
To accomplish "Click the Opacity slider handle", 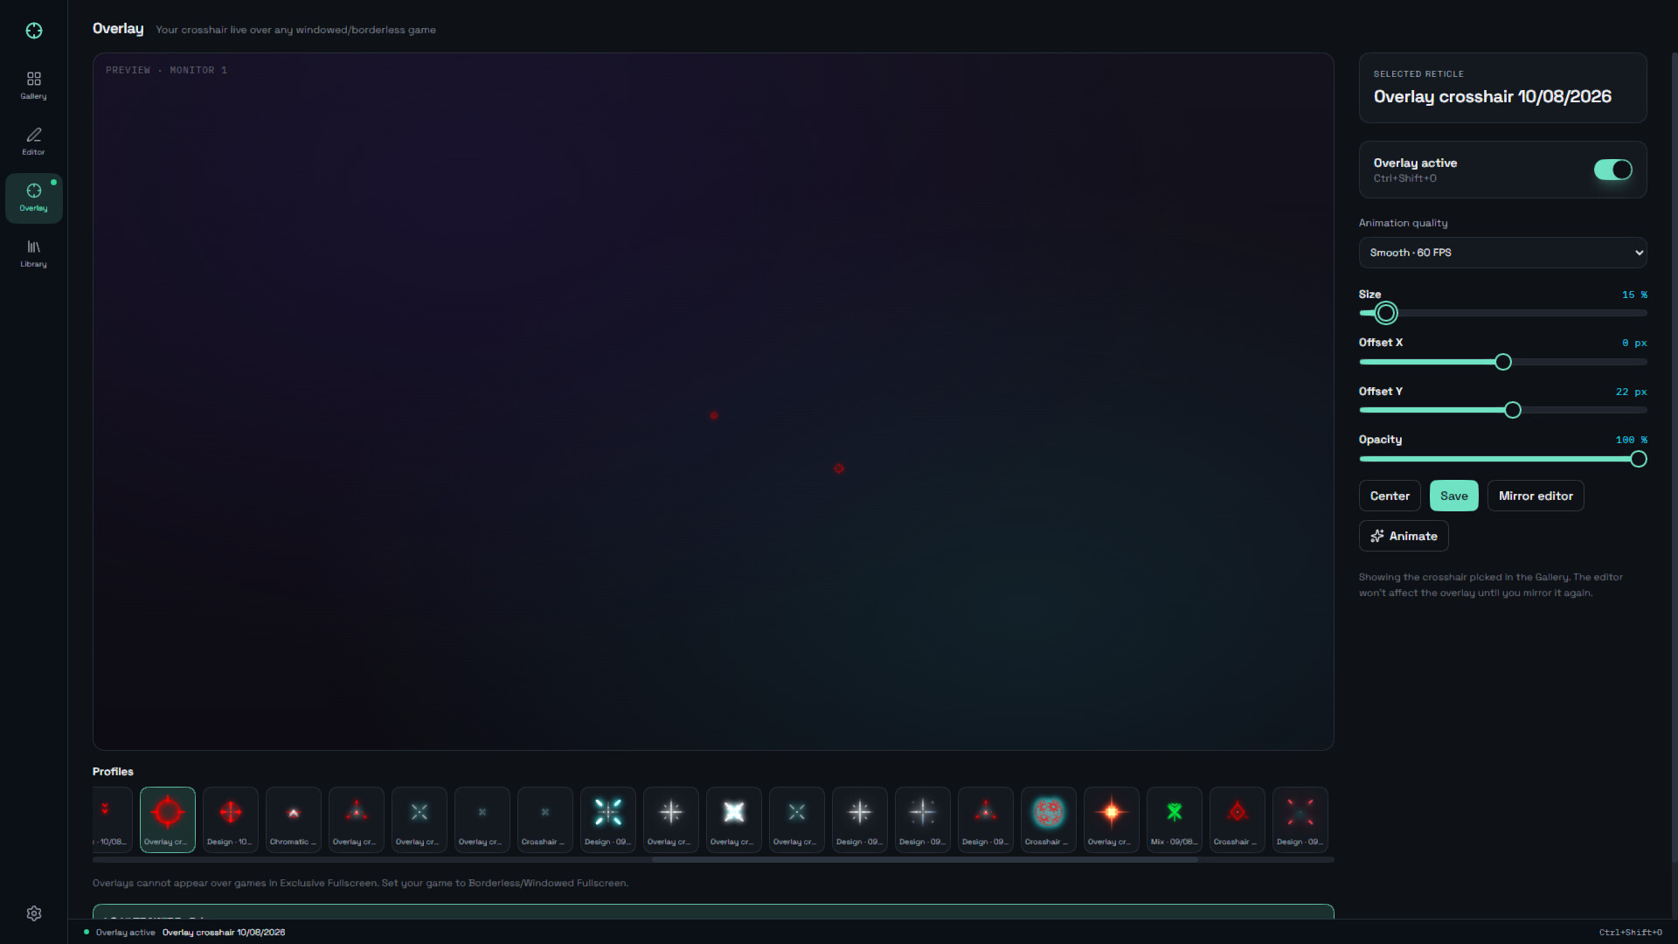I will coord(1639,459).
